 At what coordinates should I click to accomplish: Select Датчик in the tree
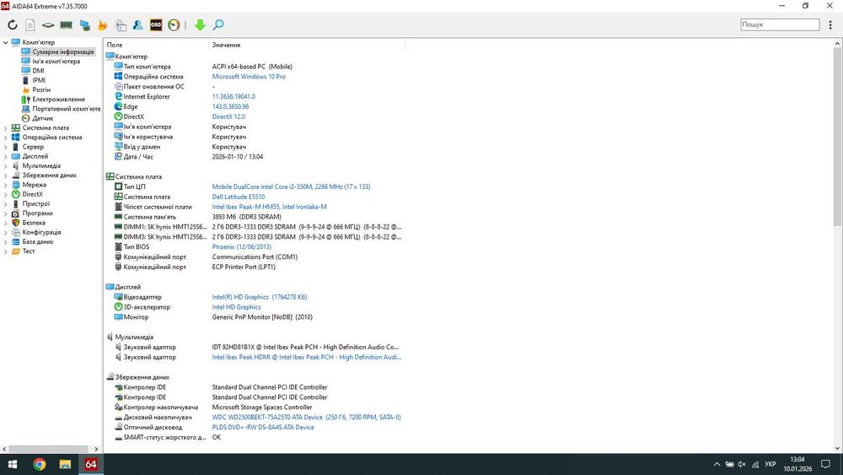(42, 118)
